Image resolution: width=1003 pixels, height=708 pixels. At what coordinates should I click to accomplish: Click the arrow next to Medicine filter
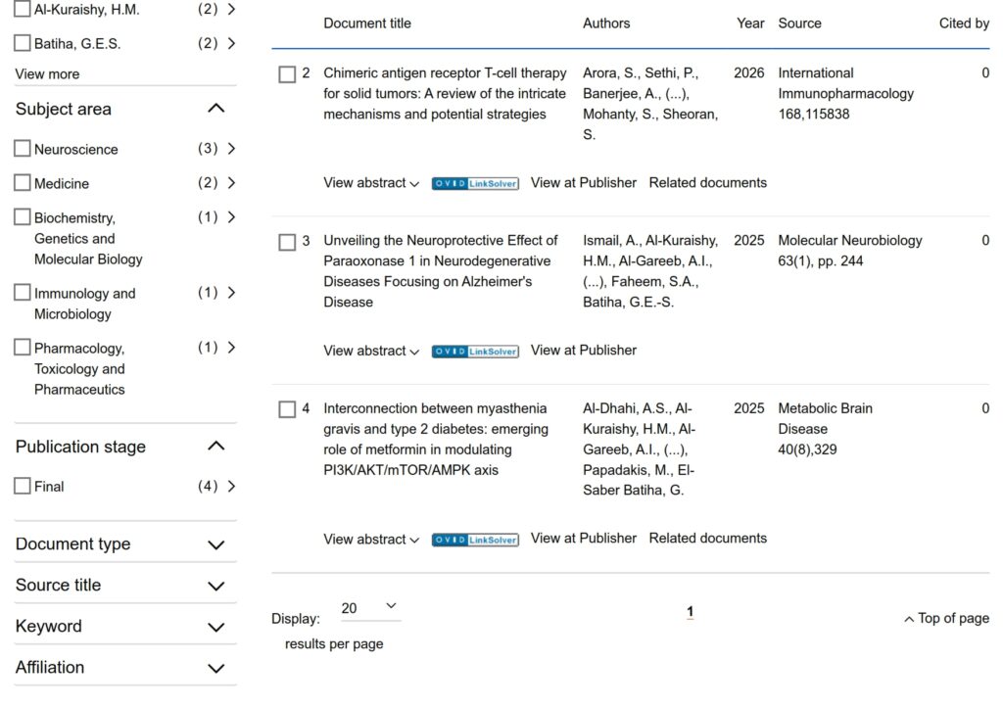(x=231, y=183)
